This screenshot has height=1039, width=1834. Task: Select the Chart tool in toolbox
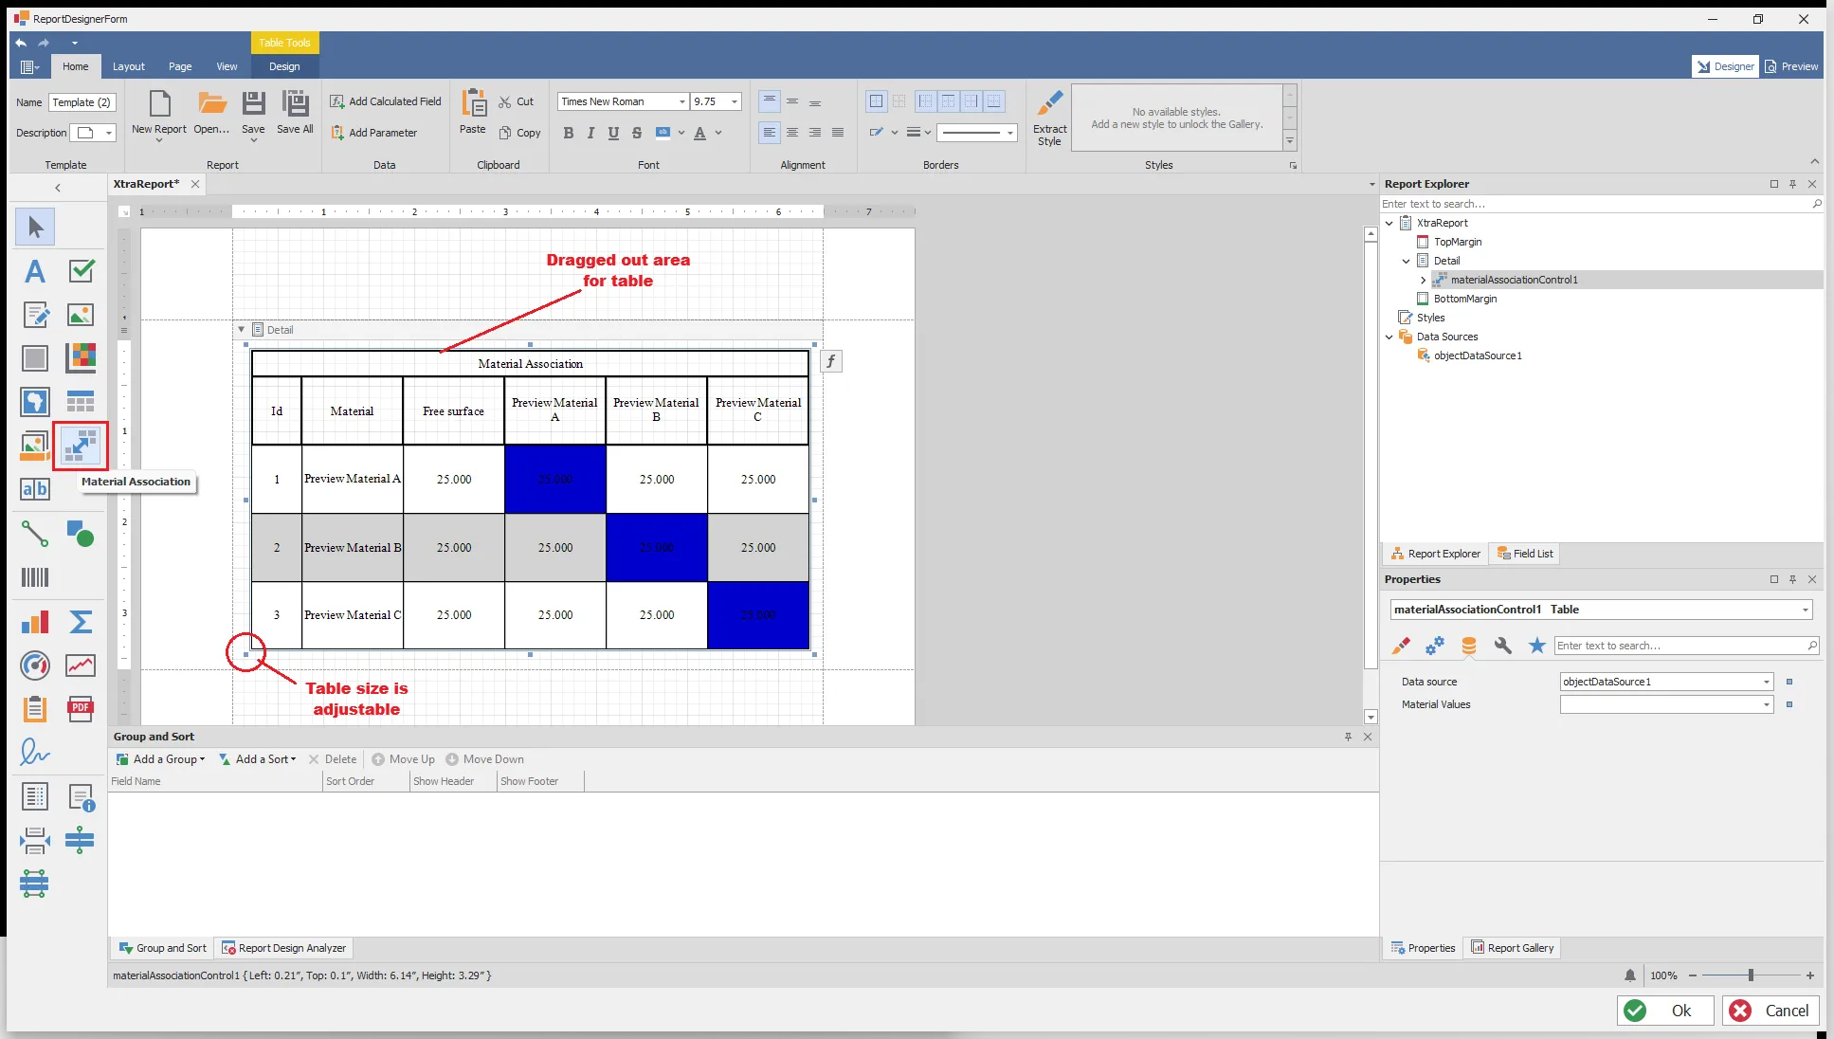[35, 622]
